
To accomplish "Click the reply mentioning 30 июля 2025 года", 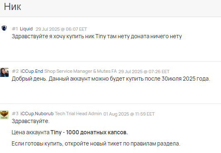I will 111,79.
